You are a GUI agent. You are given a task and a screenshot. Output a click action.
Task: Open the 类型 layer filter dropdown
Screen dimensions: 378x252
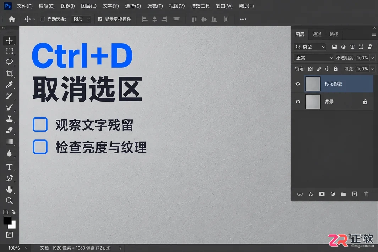(x=310, y=47)
